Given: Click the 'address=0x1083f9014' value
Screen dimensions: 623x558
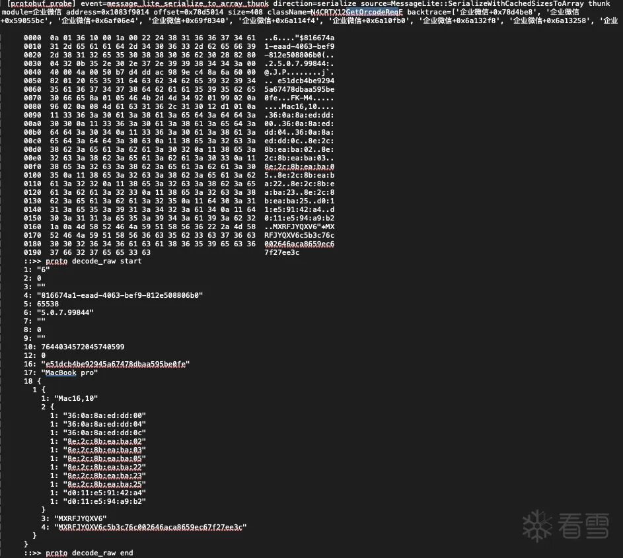Looking at the screenshot, I should 108,12.
